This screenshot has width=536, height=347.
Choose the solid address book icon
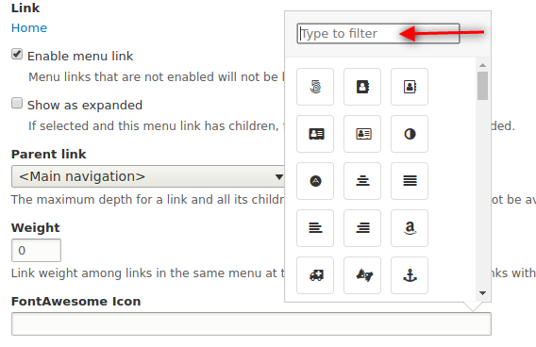tap(362, 87)
